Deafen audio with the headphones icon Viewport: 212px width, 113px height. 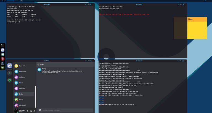31,111
